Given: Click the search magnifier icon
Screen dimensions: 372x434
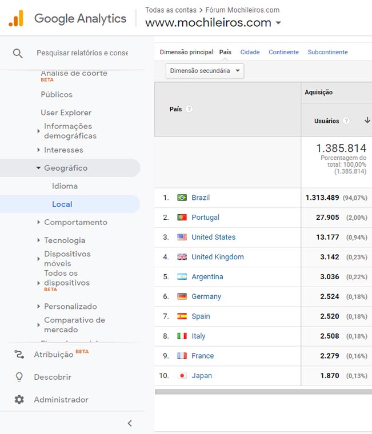Looking at the screenshot, I should click(18, 53).
